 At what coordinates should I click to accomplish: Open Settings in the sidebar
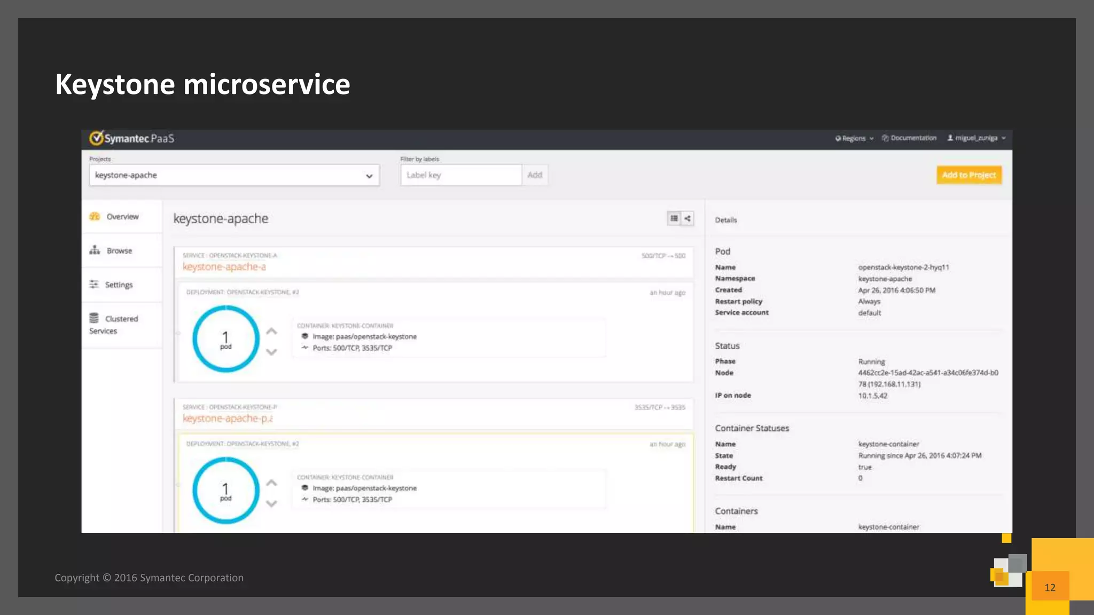(122, 285)
